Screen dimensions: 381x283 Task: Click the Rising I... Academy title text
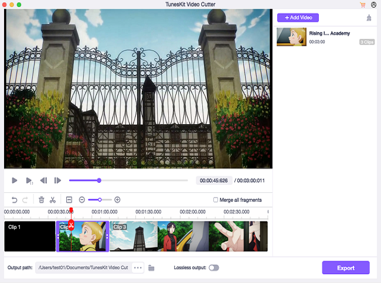pyautogui.click(x=329, y=33)
